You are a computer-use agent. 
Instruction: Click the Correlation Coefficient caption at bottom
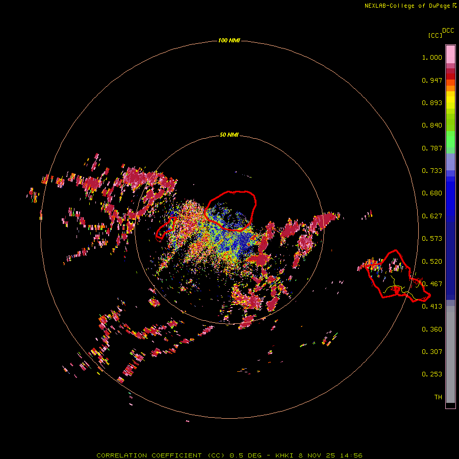[229, 455]
